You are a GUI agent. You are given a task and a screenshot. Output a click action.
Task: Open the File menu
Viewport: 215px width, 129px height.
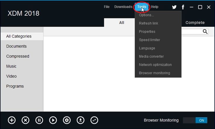(x=107, y=7)
